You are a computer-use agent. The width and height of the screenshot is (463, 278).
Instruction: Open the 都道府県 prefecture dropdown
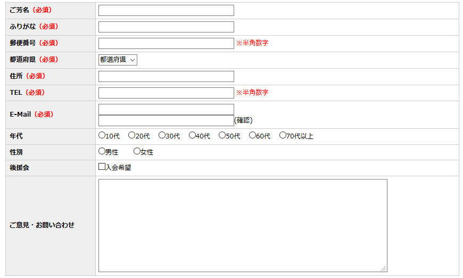point(118,60)
